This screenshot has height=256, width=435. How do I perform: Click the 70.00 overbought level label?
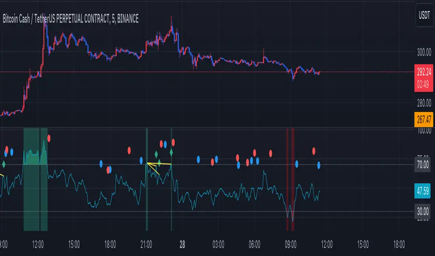422,165
